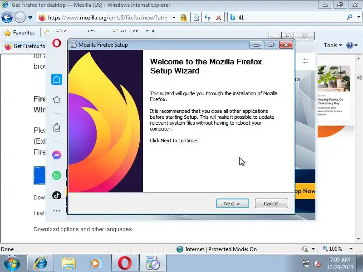Click Opera easy setup sliders icon
Viewport: 363px width, 272px height.
click(x=306, y=61)
